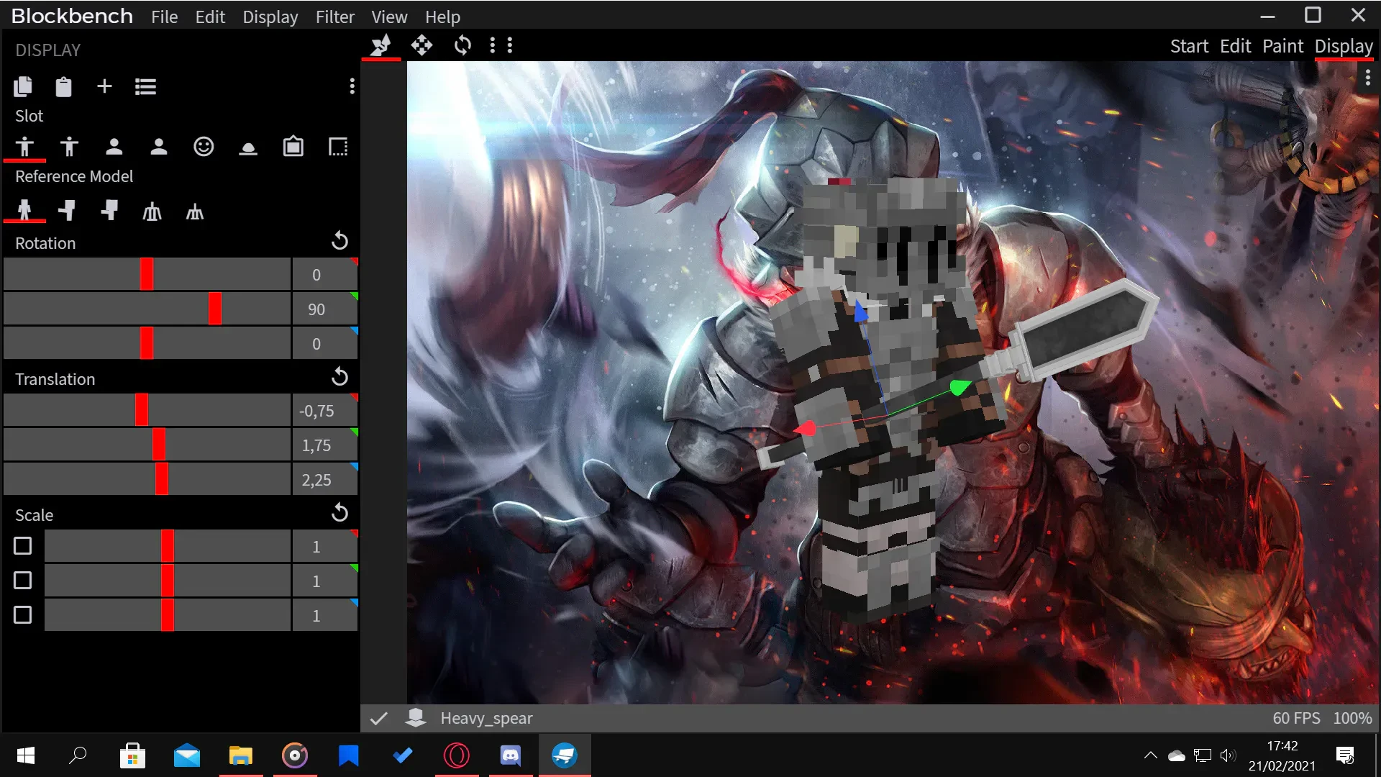
Task: Open the apply preset list icon
Action: coord(145,87)
